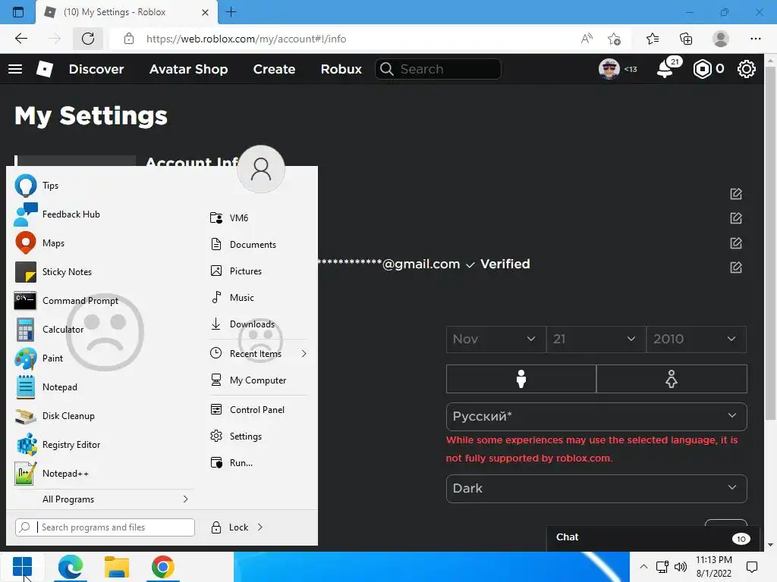Click the user account picture in Start menu
This screenshot has height=582, width=777.
(x=261, y=169)
